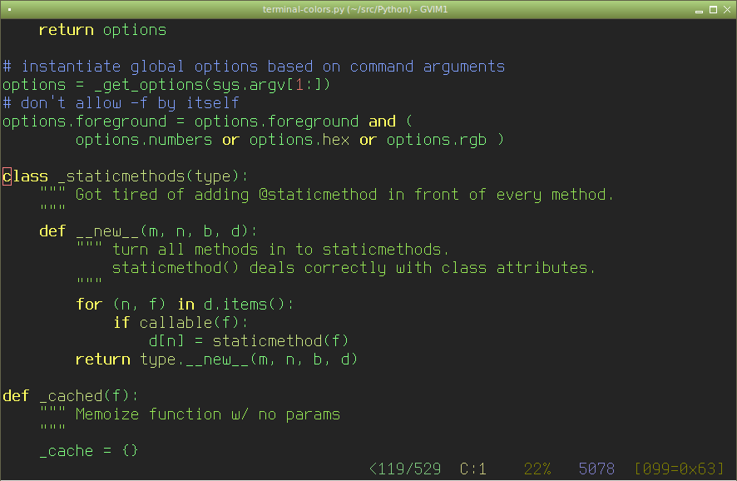737x481 pixels.
Task: Close the GVIM window
Action: point(727,10)
